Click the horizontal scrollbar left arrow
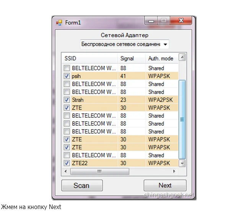Screen dimensions: 229x219 [66, 171]
